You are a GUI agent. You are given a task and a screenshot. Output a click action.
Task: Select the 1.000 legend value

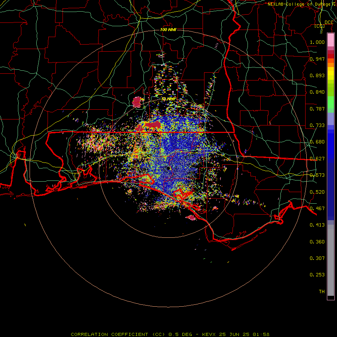317,42
